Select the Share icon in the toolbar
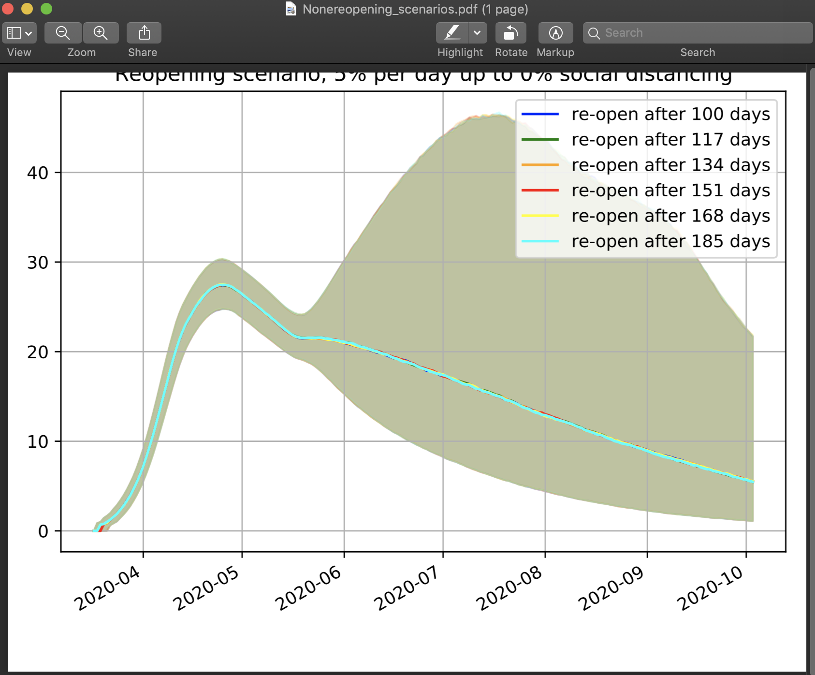Screen dimensions: 815x675 144,32
